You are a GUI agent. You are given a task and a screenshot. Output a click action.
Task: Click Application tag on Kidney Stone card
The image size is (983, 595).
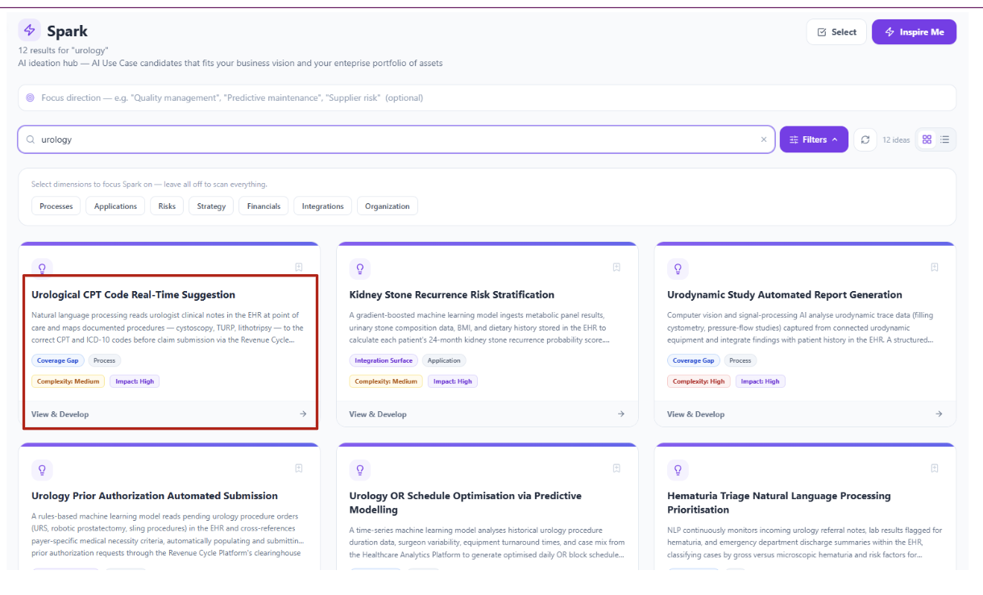coord(444,360)
